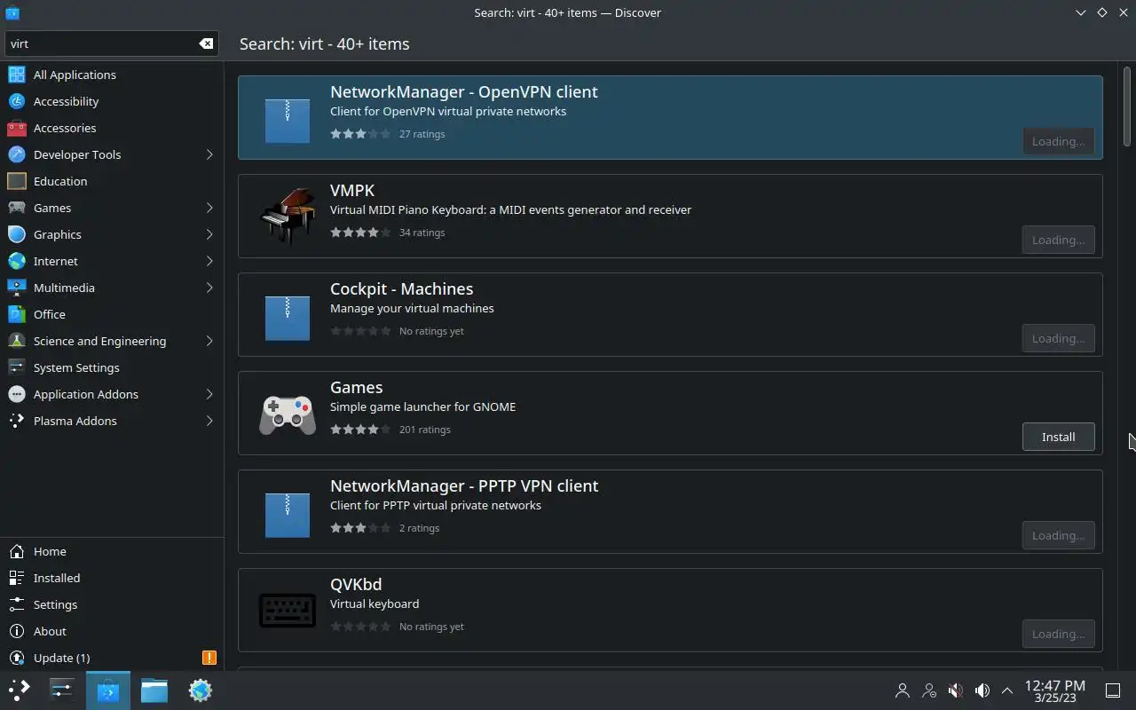Open the NetworkManager - OpenVPN client entry
This screenshot has width=1136, height=710.
(x=670, y=117)
